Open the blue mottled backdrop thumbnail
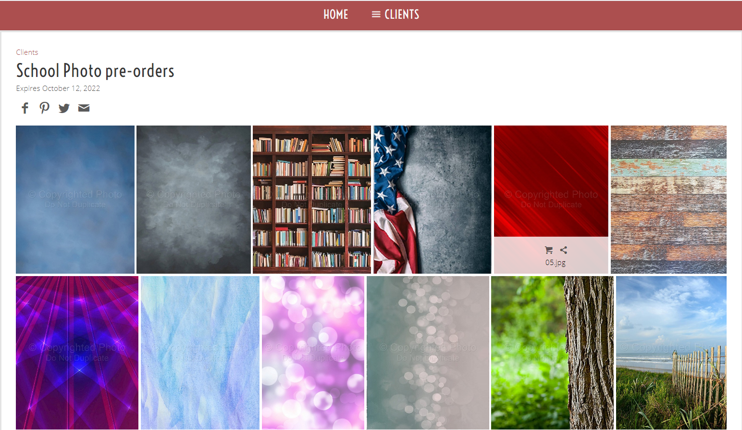The height and width of the screenshot is (430, 742). pos(75,200)
